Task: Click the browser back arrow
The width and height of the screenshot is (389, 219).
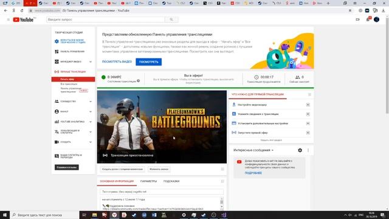Action: 5,11
